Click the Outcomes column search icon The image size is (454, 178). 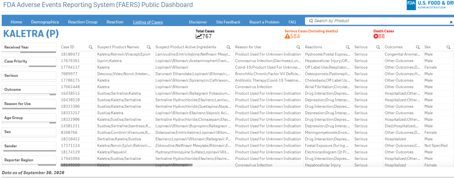click(418, 47)
